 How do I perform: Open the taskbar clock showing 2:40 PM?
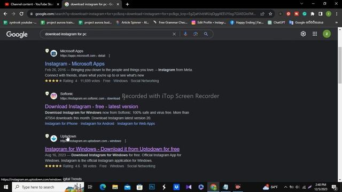tap(321, 187)
